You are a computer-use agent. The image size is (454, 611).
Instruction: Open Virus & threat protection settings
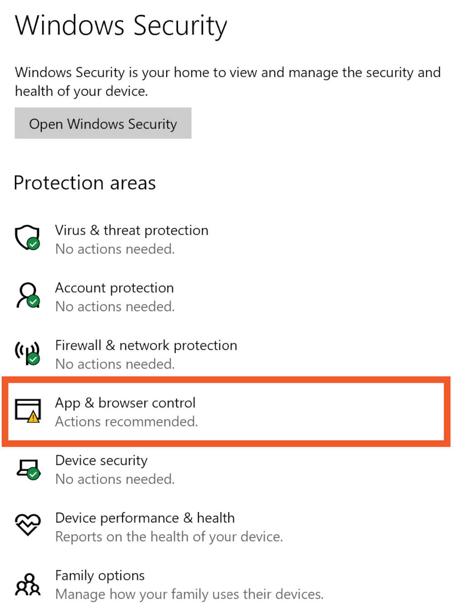coord(132,230)
